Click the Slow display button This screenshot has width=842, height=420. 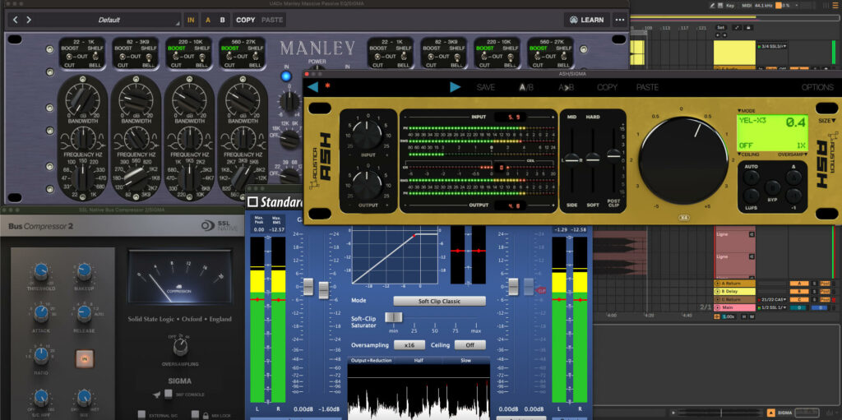(466, 360)
